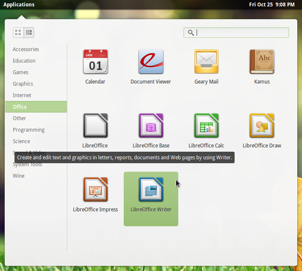302x271 pixels.
Task: Launch LibreOffice Draw
Action: tap(262, 126)
